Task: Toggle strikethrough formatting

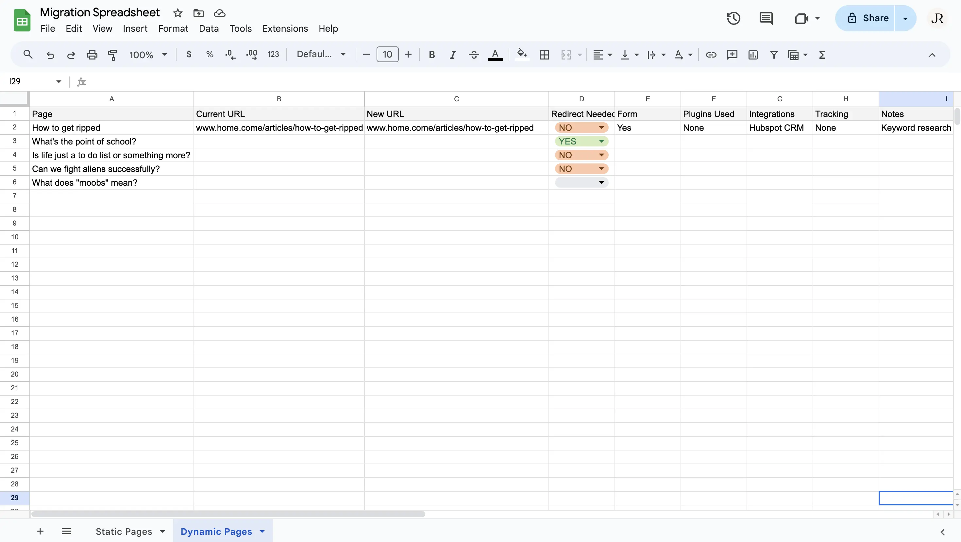Action: pos(474,55)
